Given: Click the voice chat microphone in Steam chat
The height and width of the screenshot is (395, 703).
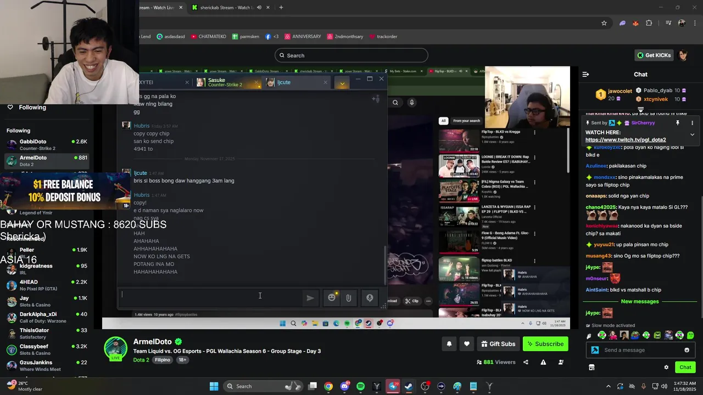Looking at the screenshot, I should 370,297.
